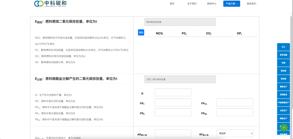Click the FR10 input field
Viewport: 293px width, 139px height.
[x=235, y=102]
